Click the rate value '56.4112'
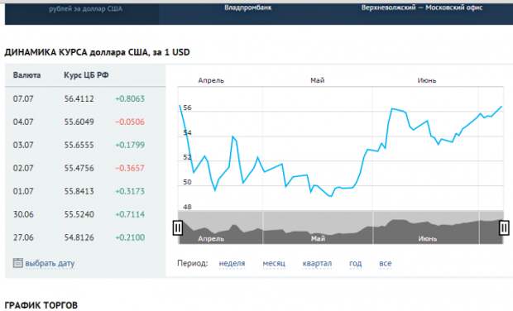 [x=79, y=98]
